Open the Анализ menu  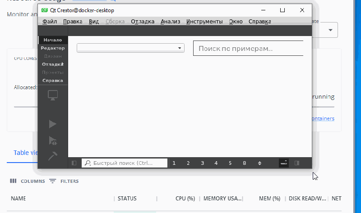(171, 22)
